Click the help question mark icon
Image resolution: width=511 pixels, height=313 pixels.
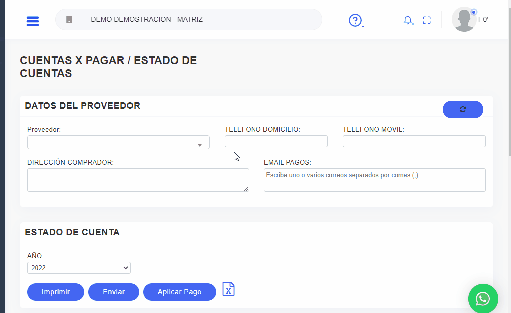pos(355,20)
